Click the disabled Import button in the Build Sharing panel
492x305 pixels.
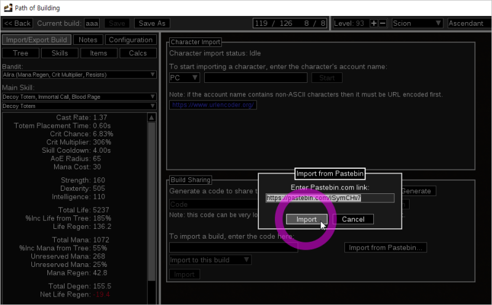click(184, 274)
